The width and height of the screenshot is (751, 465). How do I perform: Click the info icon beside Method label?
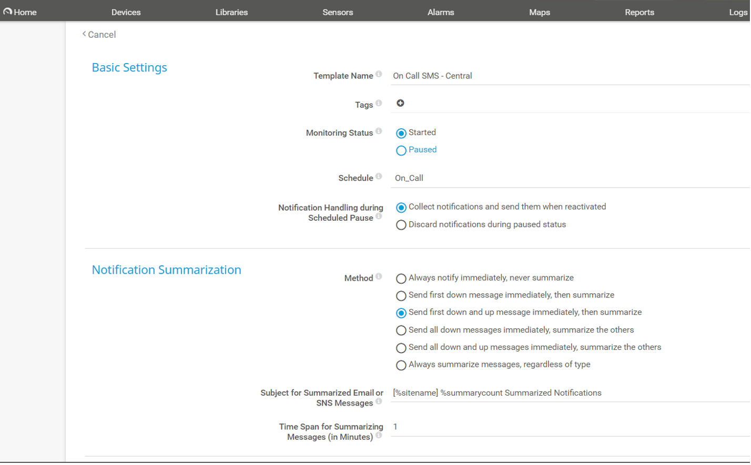tap(379, 276)
